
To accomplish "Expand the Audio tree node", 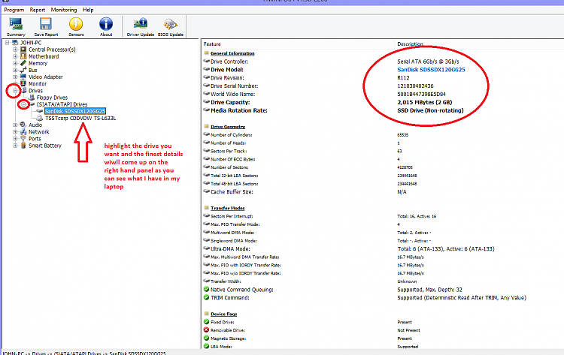I will pos(15,125).
